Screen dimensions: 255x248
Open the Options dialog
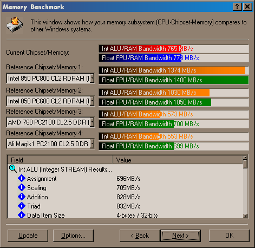(x=73, y=236)
